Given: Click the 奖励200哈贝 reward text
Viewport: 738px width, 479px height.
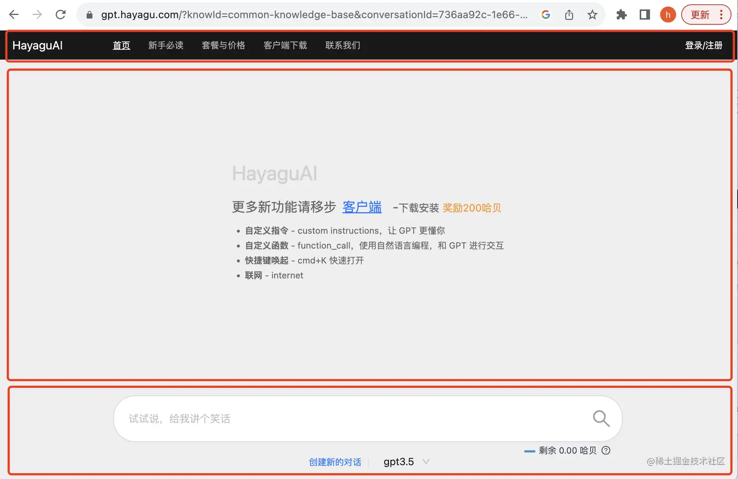Looking at the screenshot, I should click(x=472, y=208).
